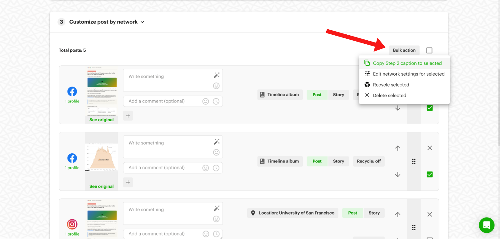Image resolution: width=500 pixels, height=239 pixels.
Task: Click the first post's AI caption wand icon
Action: [217, 75]
